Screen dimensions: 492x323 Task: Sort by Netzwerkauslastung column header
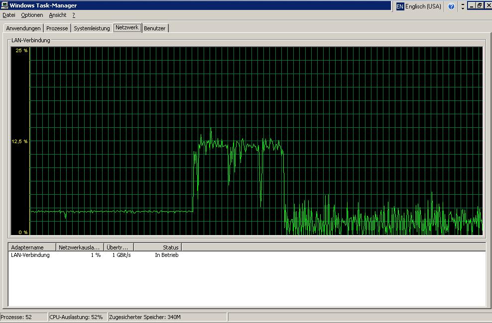point(80,247)
